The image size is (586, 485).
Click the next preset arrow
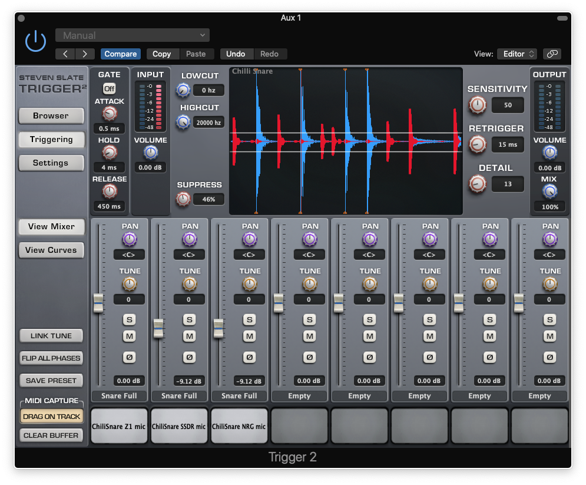[84, 54]
